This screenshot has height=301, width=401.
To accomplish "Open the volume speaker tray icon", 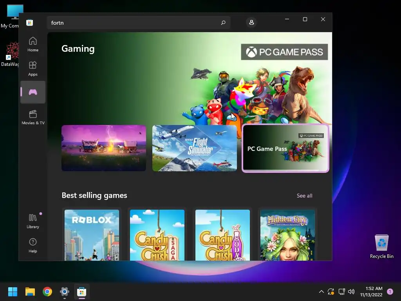I will coord(351,292).
